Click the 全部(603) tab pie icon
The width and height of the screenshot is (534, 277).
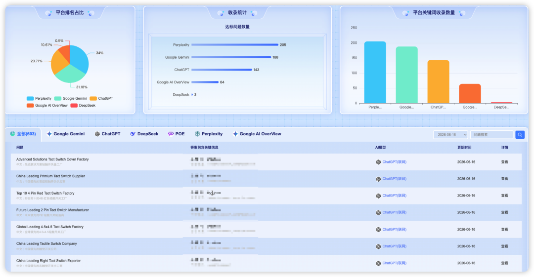point(12,134)
